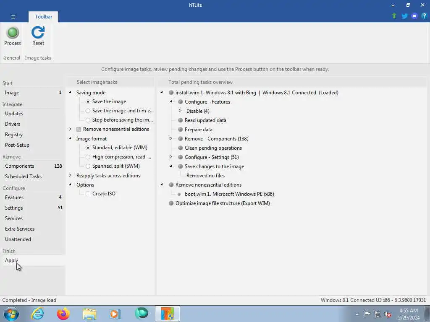Open the Image page in sidebar
430x322 pixels.
[x=33, y=93]
